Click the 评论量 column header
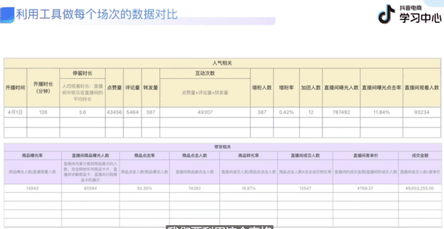 pos(133,88)
